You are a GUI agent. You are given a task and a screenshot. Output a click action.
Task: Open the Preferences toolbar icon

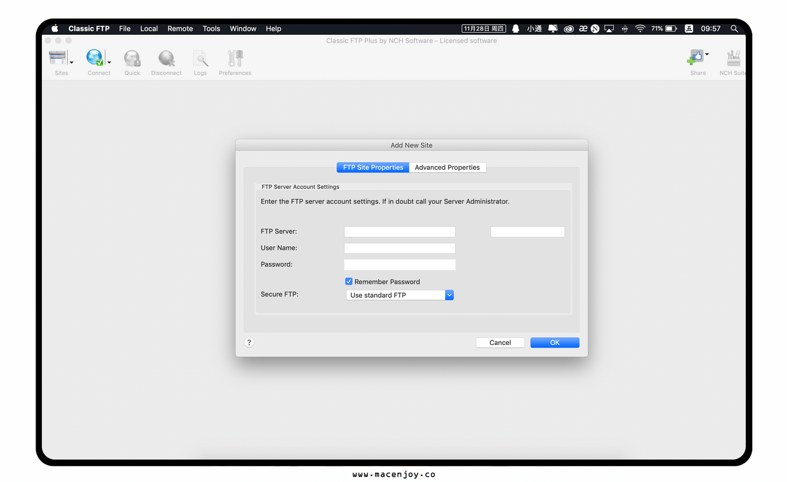[235, 58]
